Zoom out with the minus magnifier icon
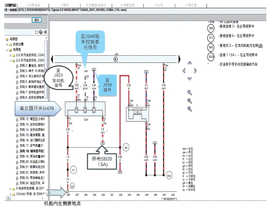Screen dimensions: 271x211 (x=190, y=109)
